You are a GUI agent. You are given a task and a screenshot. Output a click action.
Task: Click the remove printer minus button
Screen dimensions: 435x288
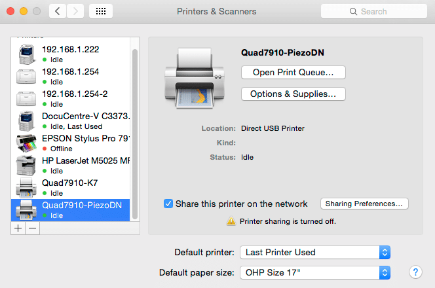[32, 228]
